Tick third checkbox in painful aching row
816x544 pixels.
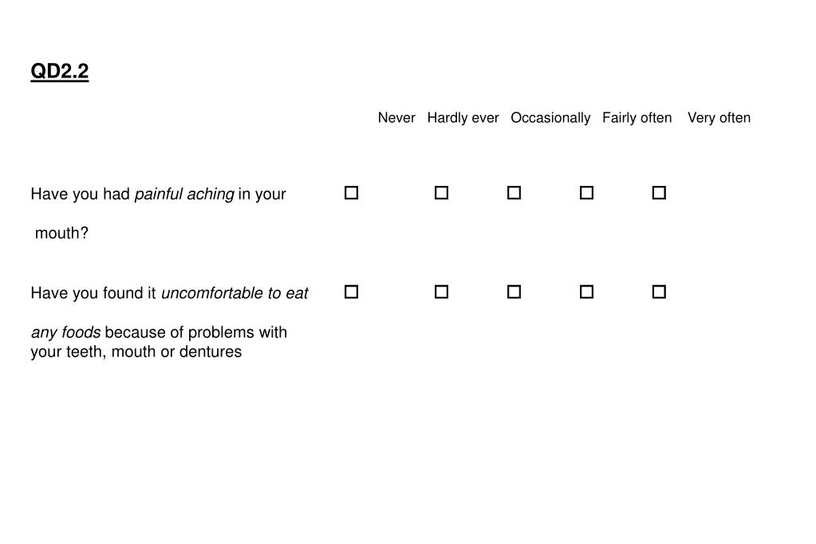pos(514,193)
